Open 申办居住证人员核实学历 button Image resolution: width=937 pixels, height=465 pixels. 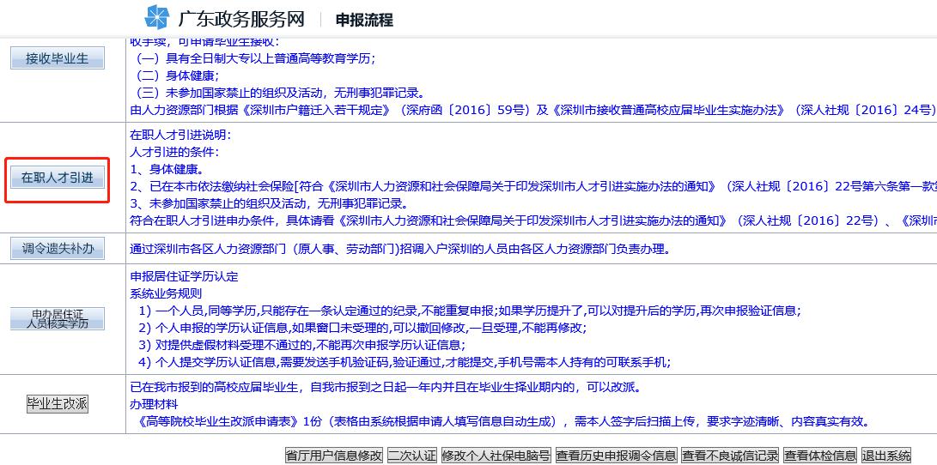(x=58, y=318)
